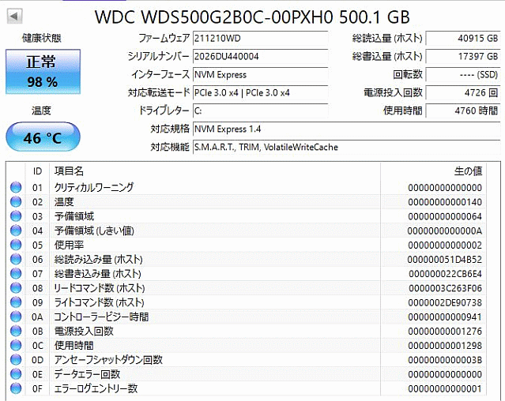Click raw value 00000000000941
Image resolution: width=505 pixels, height=401 pixels.
(445, 317)
